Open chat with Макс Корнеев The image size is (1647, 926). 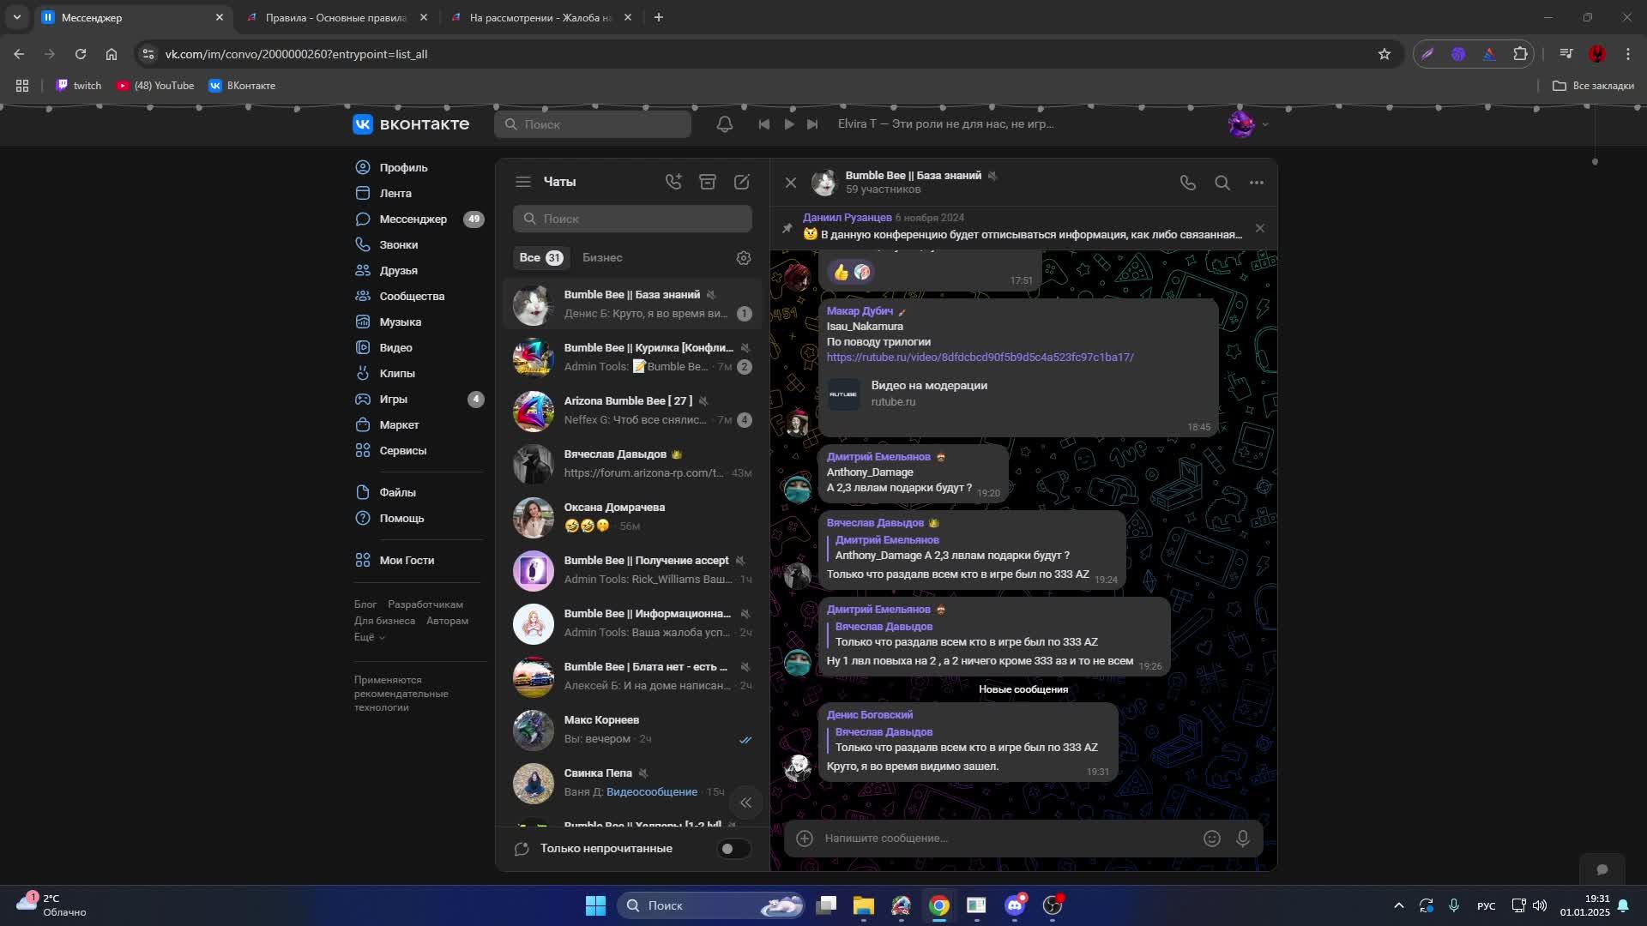pyautogui.click(x=632, y=730)
